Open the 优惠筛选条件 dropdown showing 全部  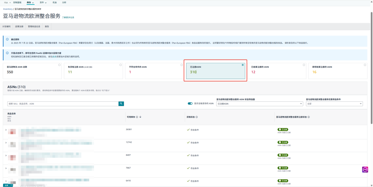[334, 104]
